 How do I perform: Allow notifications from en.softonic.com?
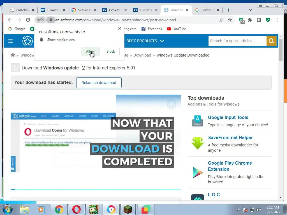[91, 52]
